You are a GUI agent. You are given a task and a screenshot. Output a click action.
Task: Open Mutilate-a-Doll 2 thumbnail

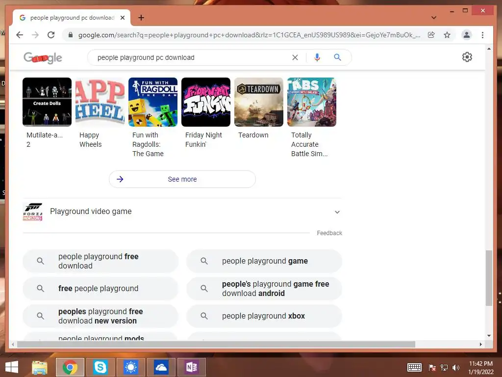pos(47,102)
